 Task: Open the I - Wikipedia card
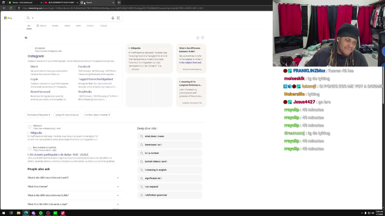tap(149, 58)
